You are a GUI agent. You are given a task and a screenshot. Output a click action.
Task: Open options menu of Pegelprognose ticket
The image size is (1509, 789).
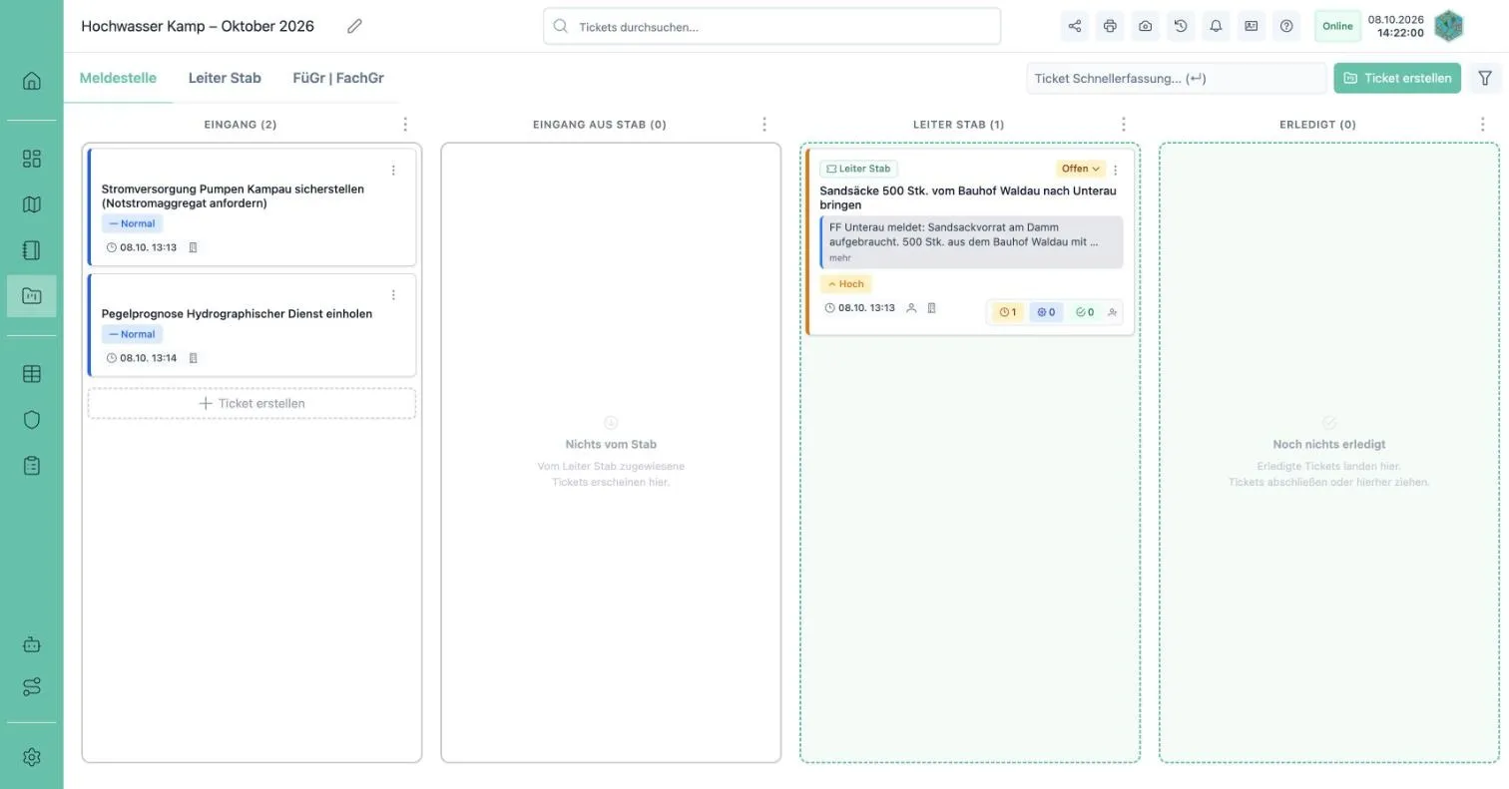click(393, 295)
